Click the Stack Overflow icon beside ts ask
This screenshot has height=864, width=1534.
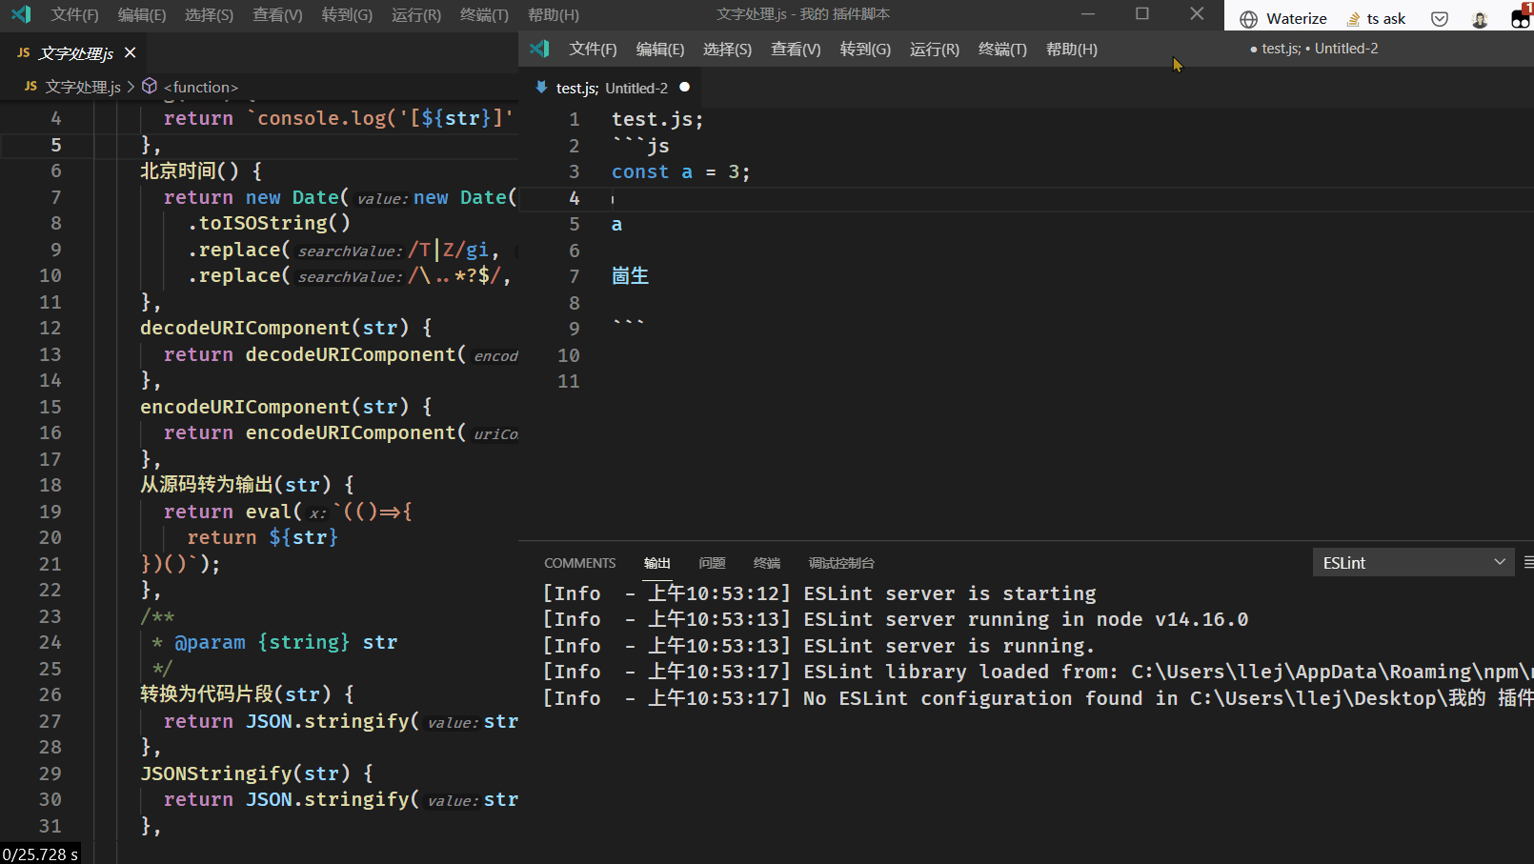tap(1353, 19)
